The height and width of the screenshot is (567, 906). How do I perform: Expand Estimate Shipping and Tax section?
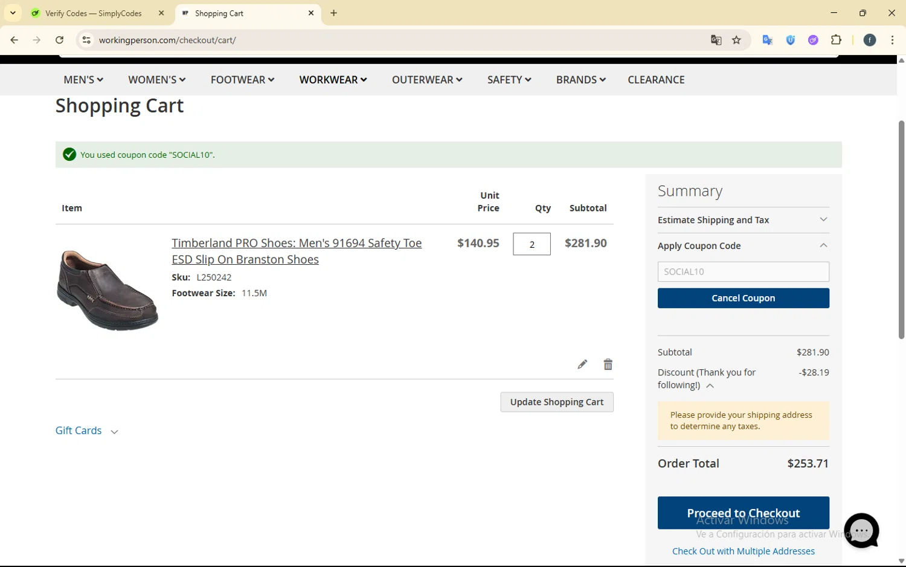pos(743,220)
